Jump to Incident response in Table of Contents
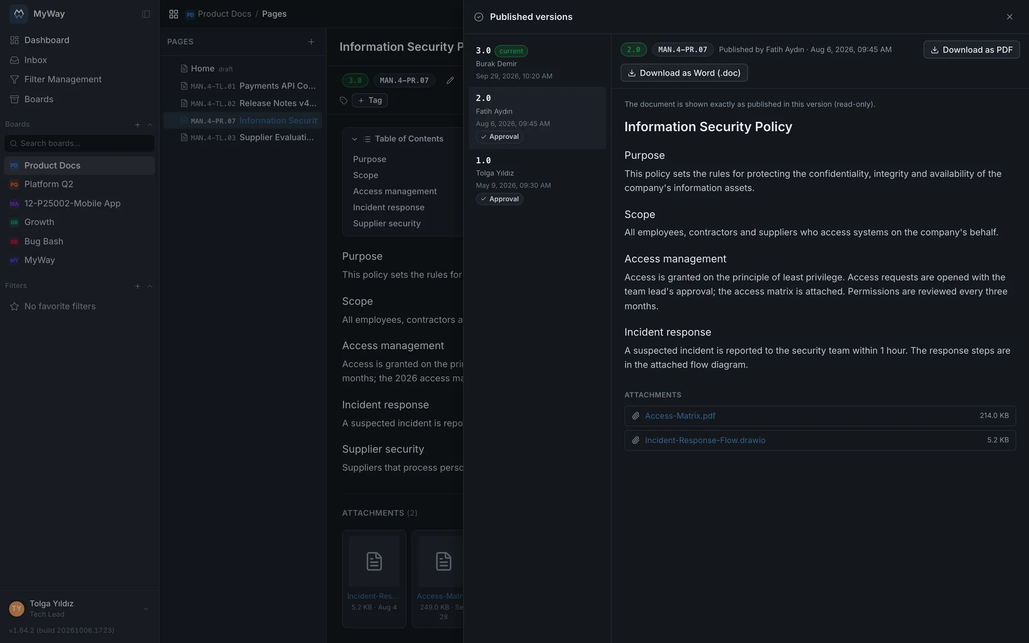1029x643 pixels. 388,207
